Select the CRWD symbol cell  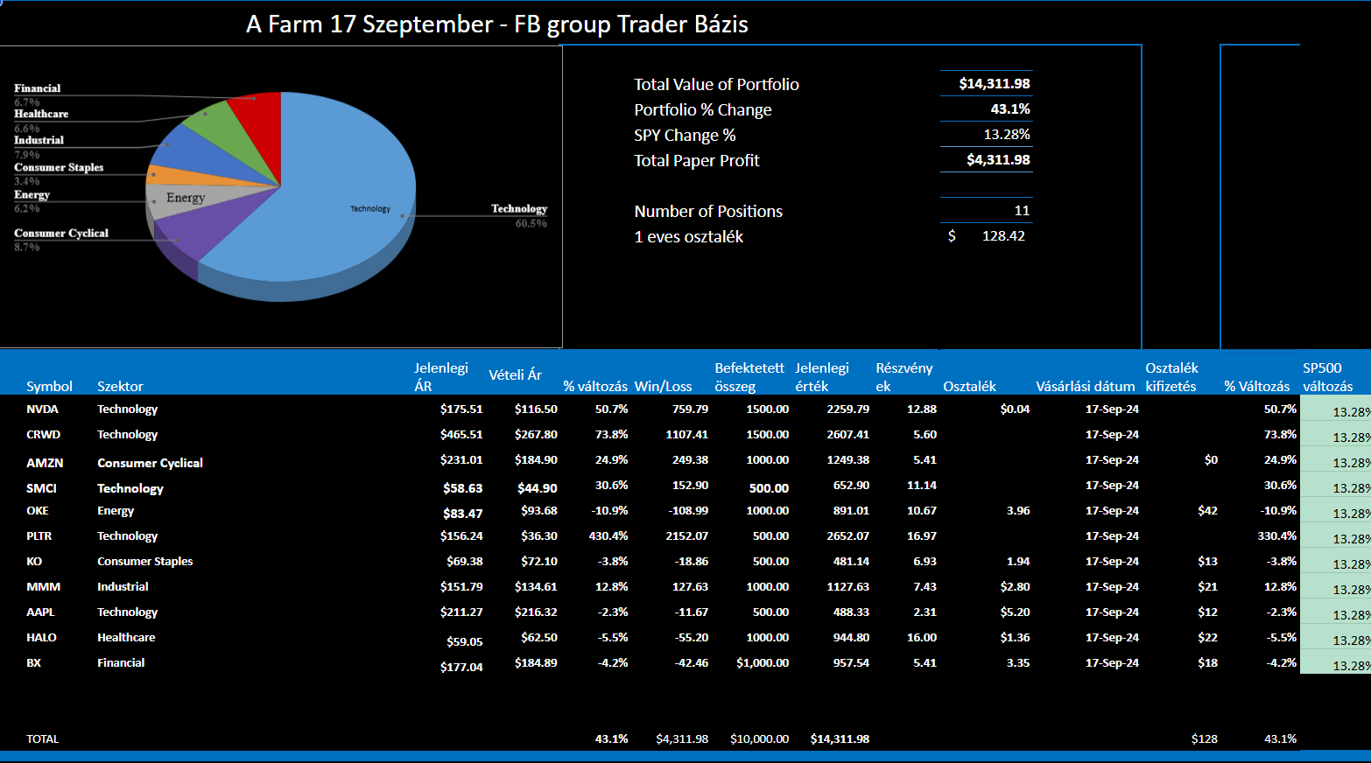point(43,435)
